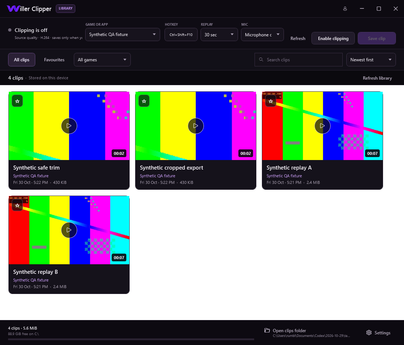Click 00:07 duration badge on replay B
The image size is (404, 345).
(x=119, y=257)
